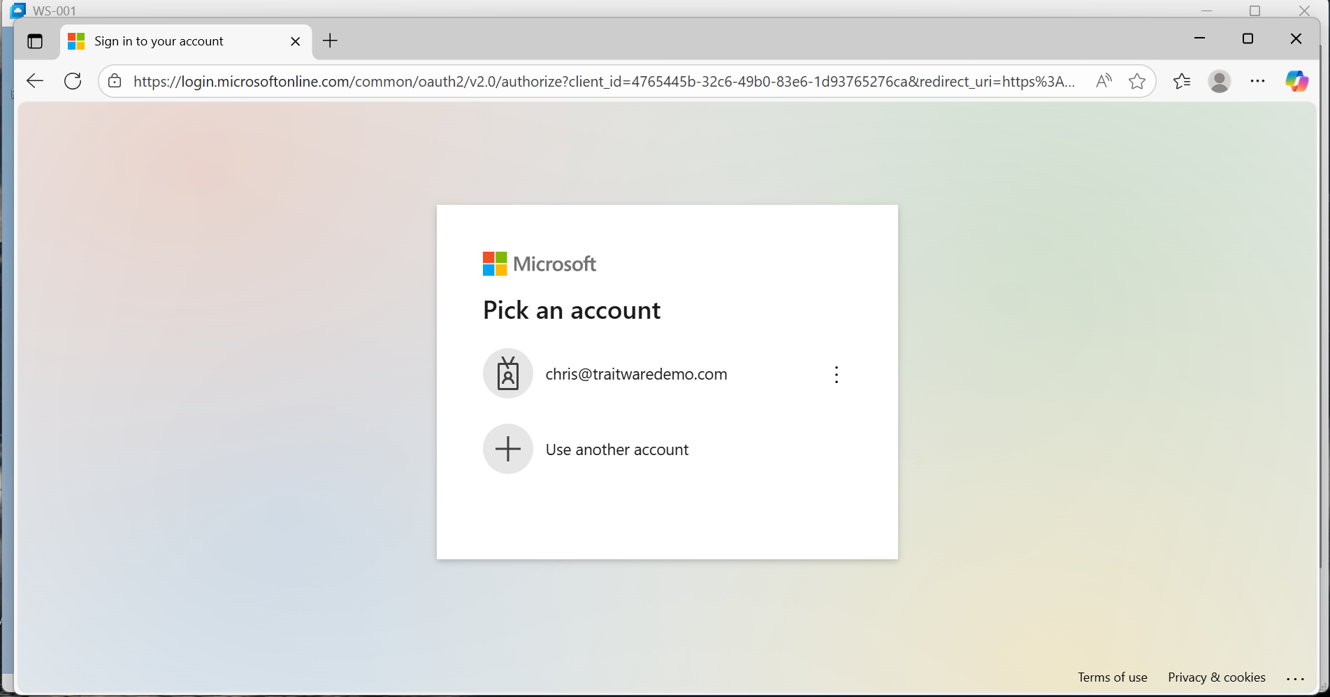
Task: Select the Sign in to your account tab
Action: 185,41
